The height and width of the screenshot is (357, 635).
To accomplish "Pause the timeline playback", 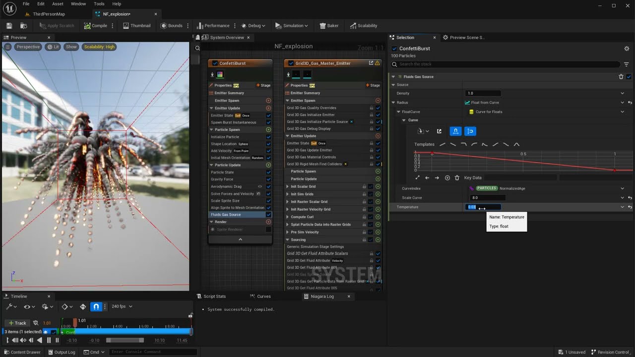I will pyautogui.click(x=49, y=340).
